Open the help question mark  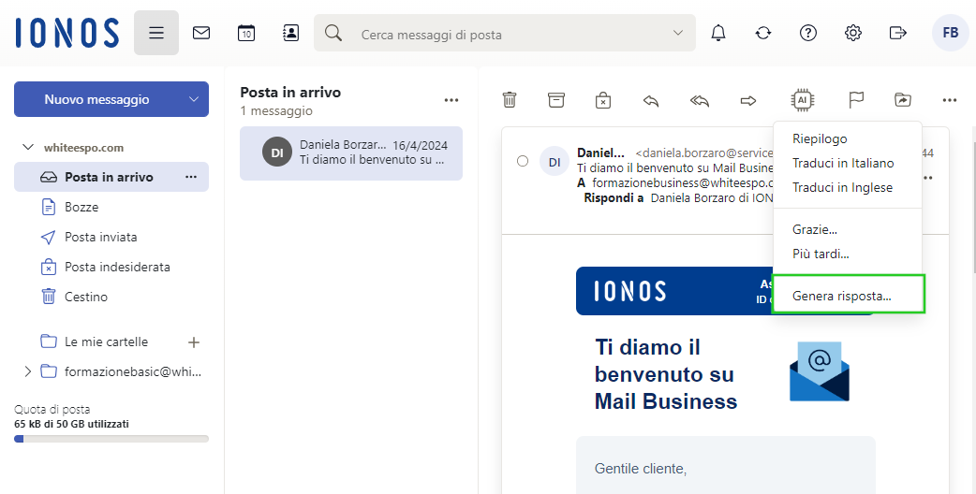(x=808, y=33)
